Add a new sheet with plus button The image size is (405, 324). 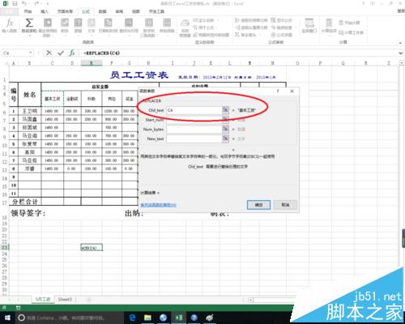click(x=88, y=300)
